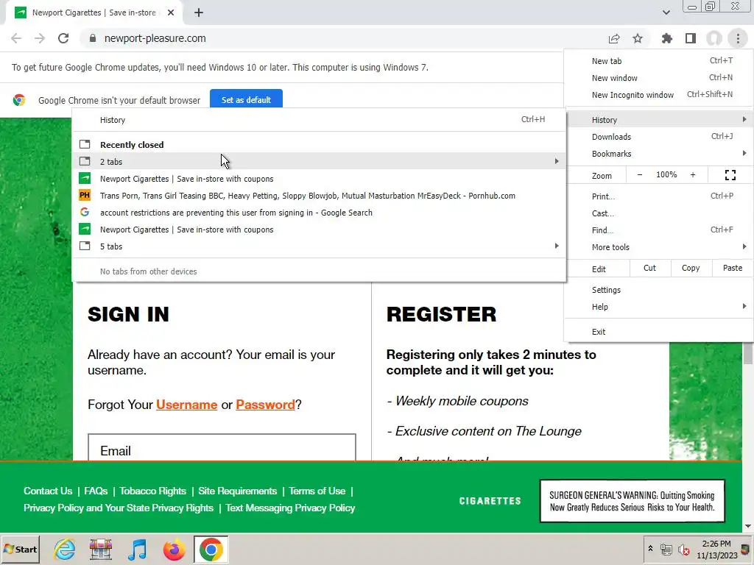Screen dimensions: 754x565
Task: Click the Chrome taskbar icon
Action: click(211, 549)
